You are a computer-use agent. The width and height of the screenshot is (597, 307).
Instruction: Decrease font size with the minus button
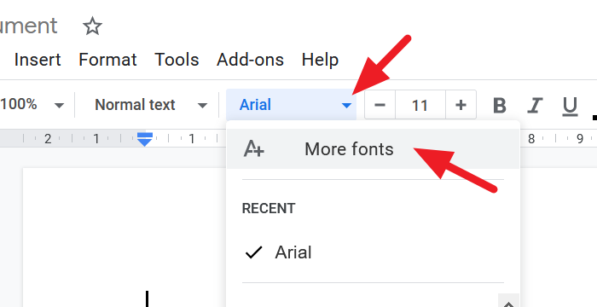click(x=380, y=105)
